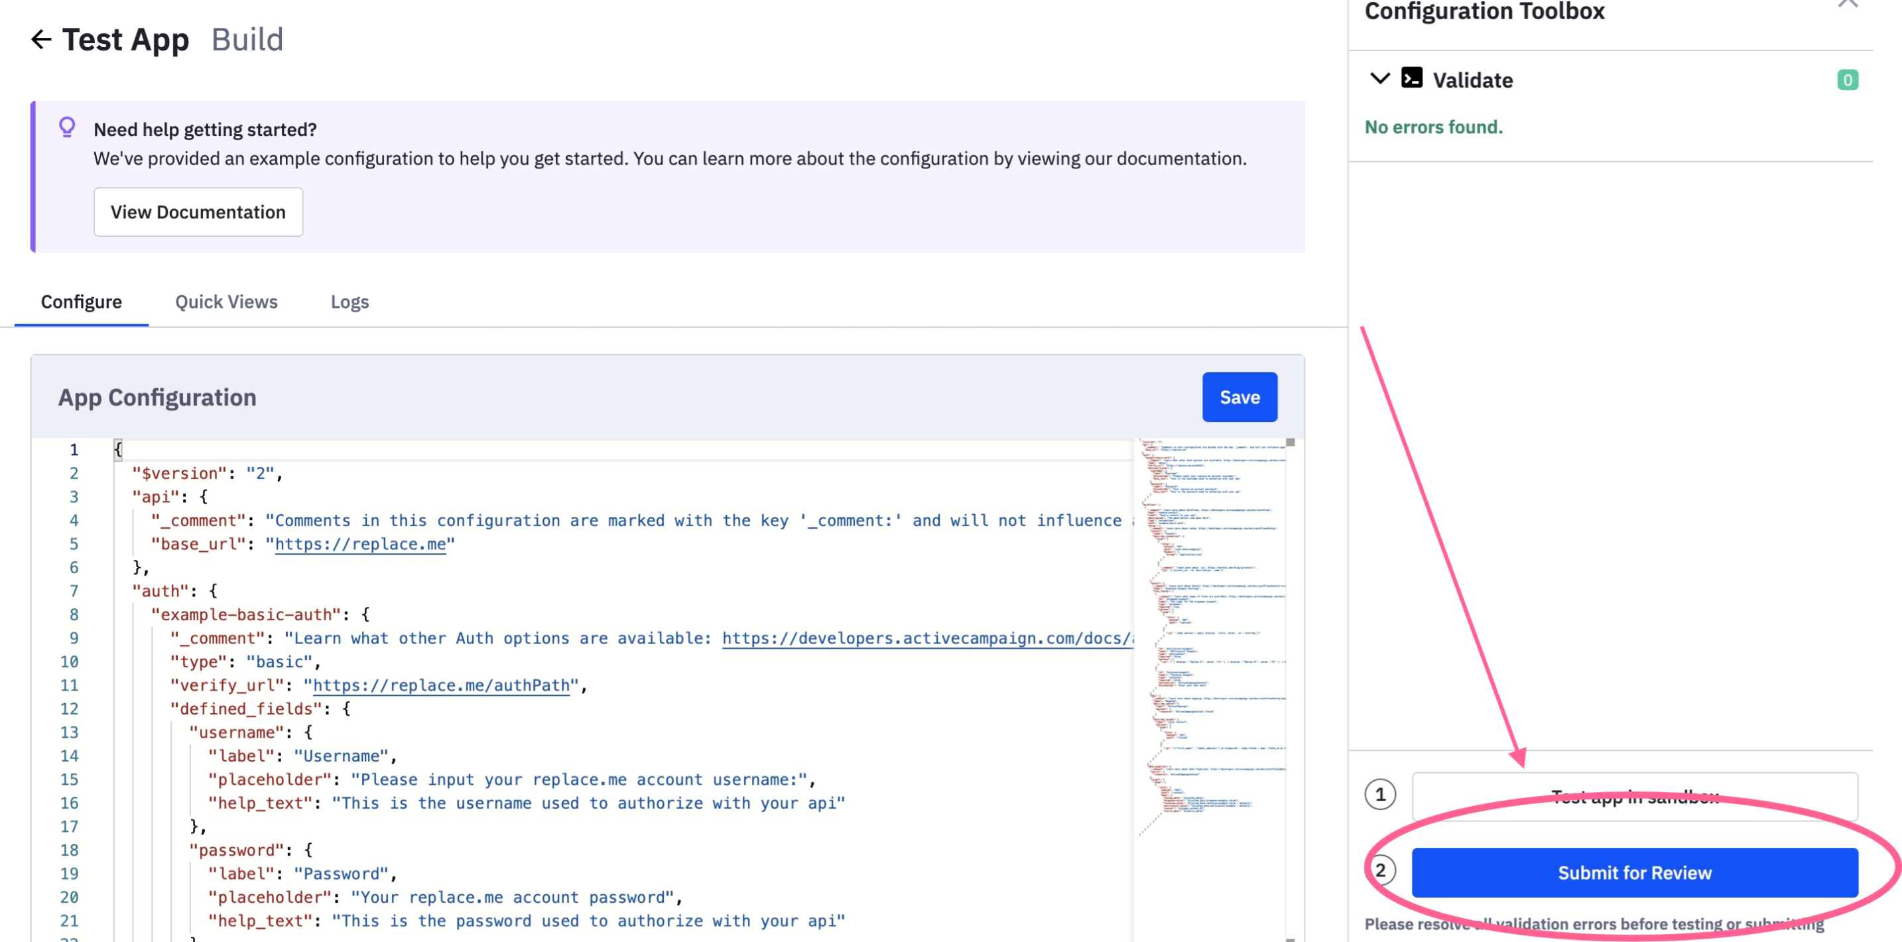Click the lightbulb help icon

point(67,127)
